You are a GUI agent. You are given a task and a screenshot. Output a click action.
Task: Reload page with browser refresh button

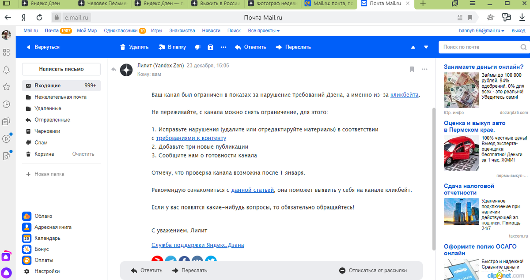39,18
